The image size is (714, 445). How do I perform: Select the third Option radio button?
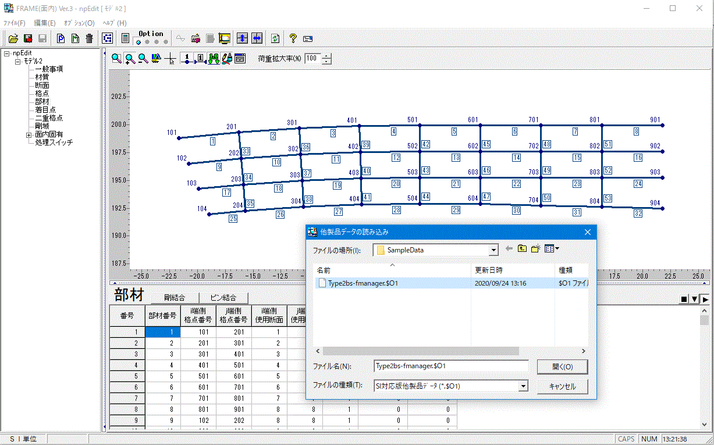coord(157,42)
